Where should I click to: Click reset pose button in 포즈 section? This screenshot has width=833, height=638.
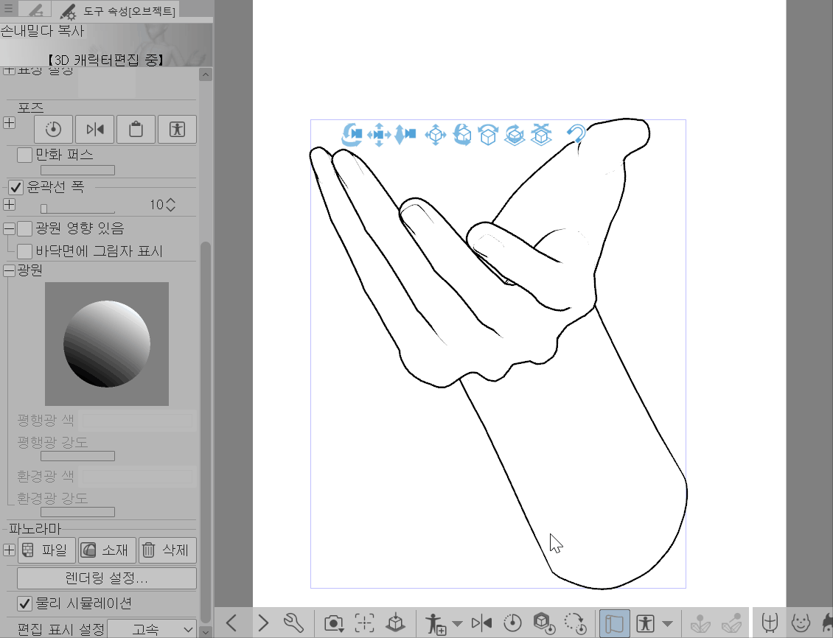coord(54,129)
